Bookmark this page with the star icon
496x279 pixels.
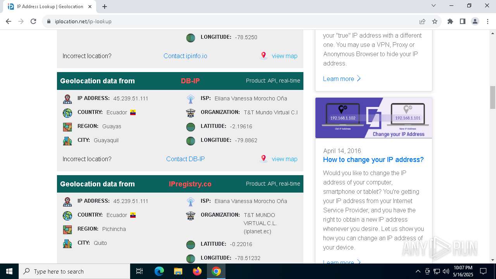click(x=435, y=21)
